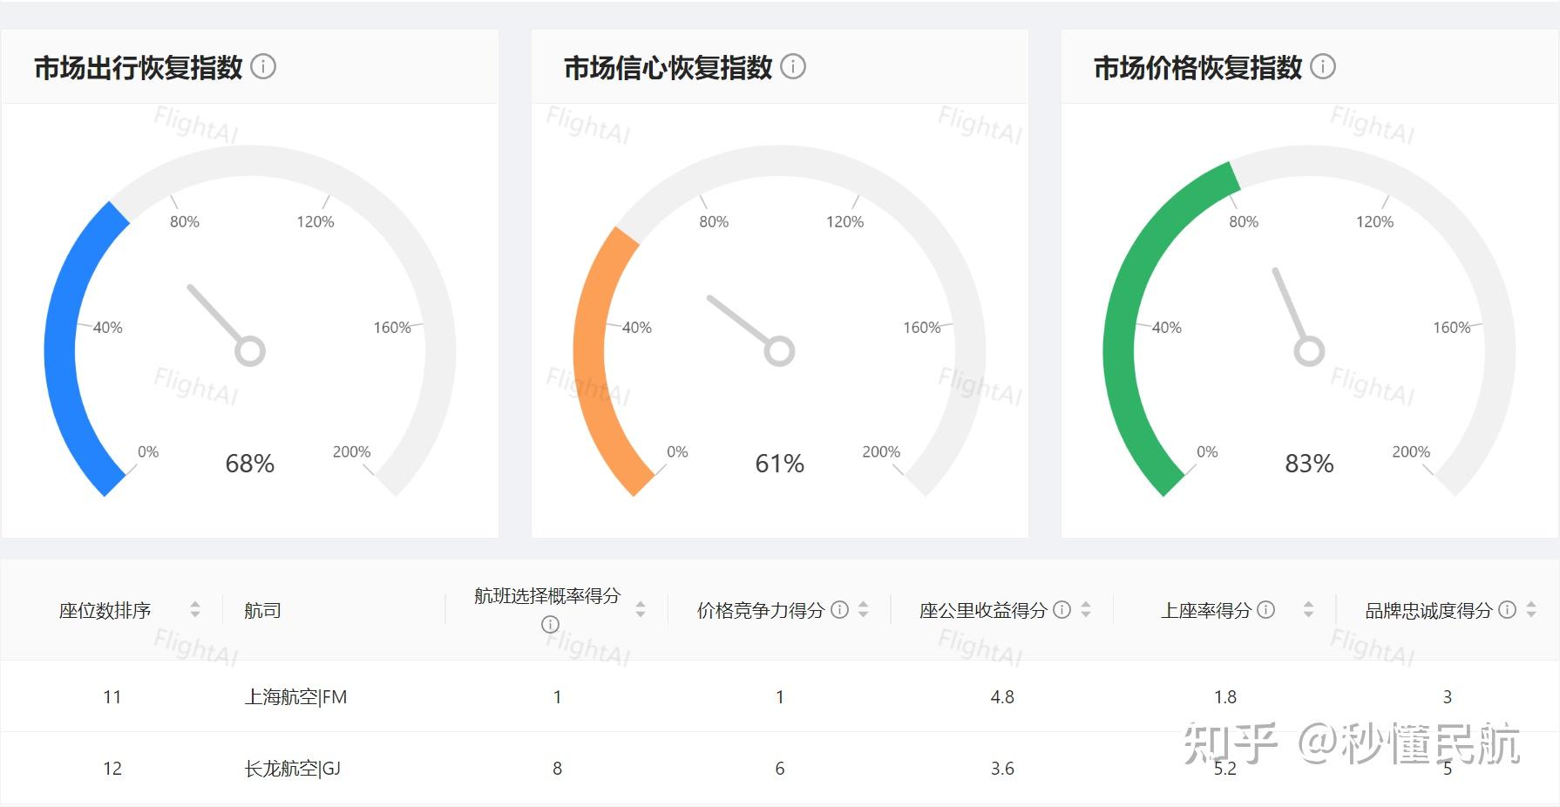Click the 40% tick label on the 61% gauge
The width and height of the screenshot is (1560, 807).
(x=637, y=328)
